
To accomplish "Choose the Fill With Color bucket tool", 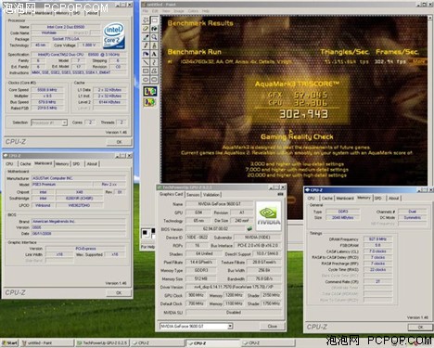I will [x=154, y=29].
